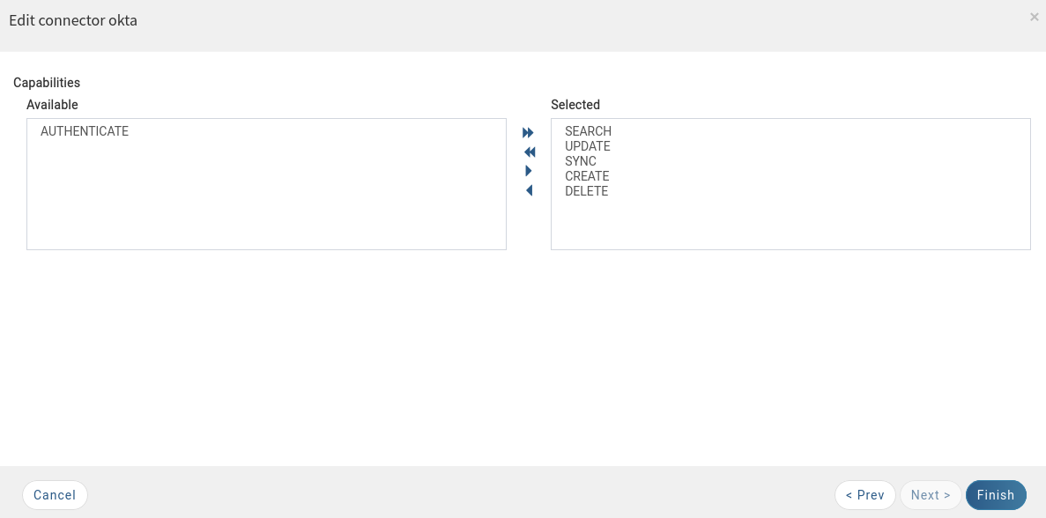Viewport: 1046px width, 518px height.
Task: Click single right arrow to add capability
Action: [529, 171]
